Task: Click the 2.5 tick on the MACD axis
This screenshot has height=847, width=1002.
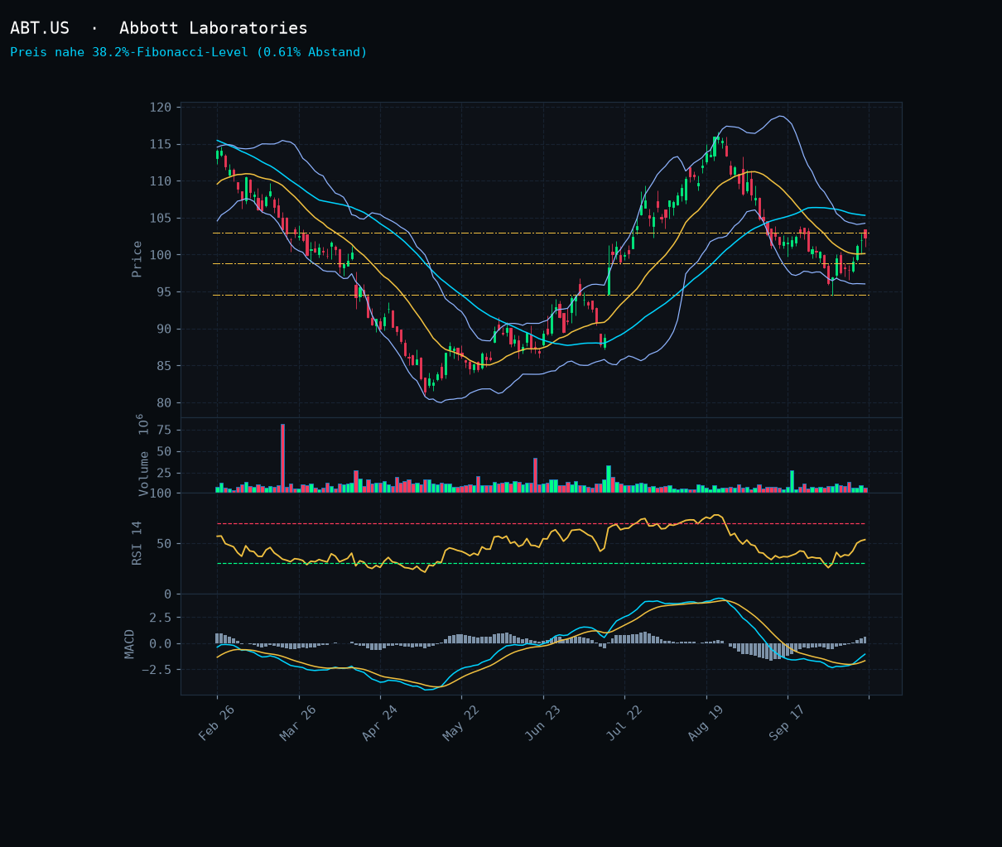Action: click(161, 618)
